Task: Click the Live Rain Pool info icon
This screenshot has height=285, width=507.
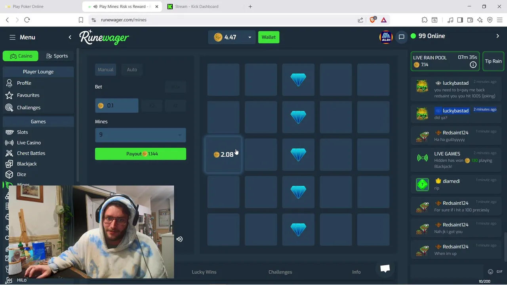Action: [473, 65]
